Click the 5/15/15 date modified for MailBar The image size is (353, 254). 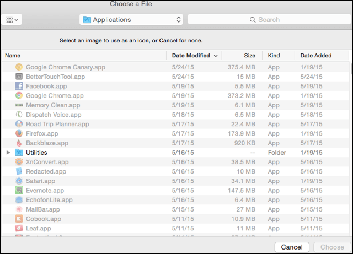(183, 209)
